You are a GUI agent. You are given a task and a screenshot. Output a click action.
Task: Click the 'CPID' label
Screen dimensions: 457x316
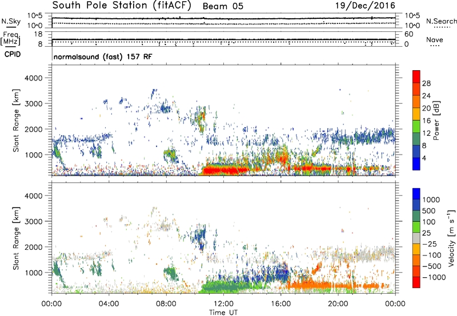pyautogui.click(x=13, y=54)
